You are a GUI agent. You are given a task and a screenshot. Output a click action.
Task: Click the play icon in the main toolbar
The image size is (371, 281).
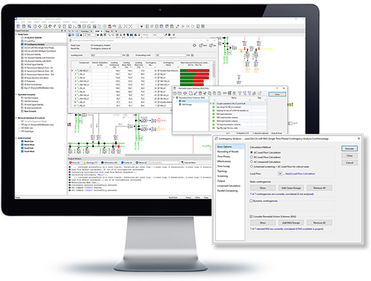coord(183,26)
